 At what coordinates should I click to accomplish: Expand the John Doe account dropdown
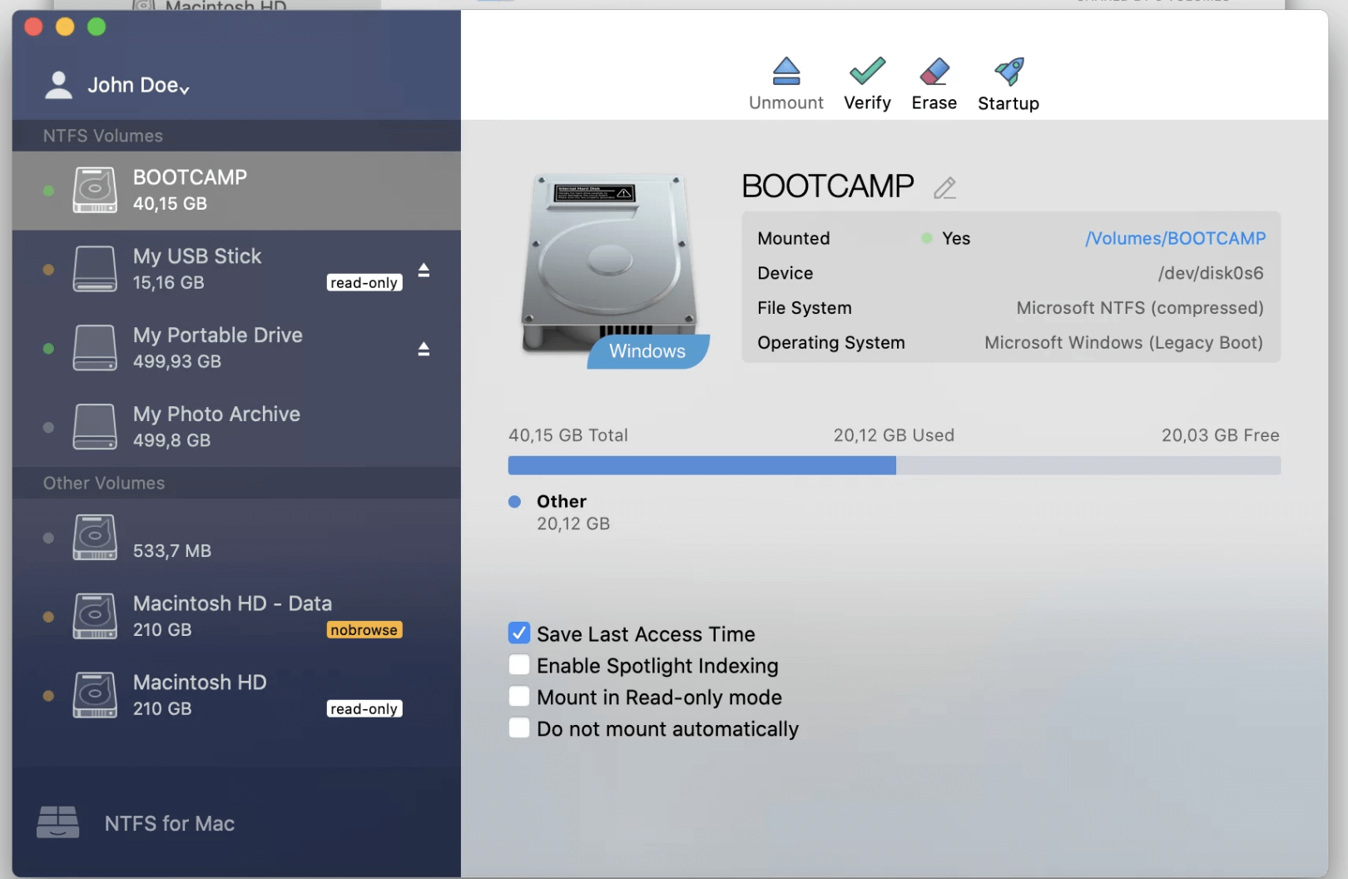pyautogui.click(x=185, y=87)
